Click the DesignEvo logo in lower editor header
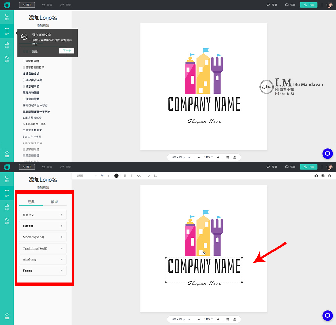336x325 pixels. (7, 167)
